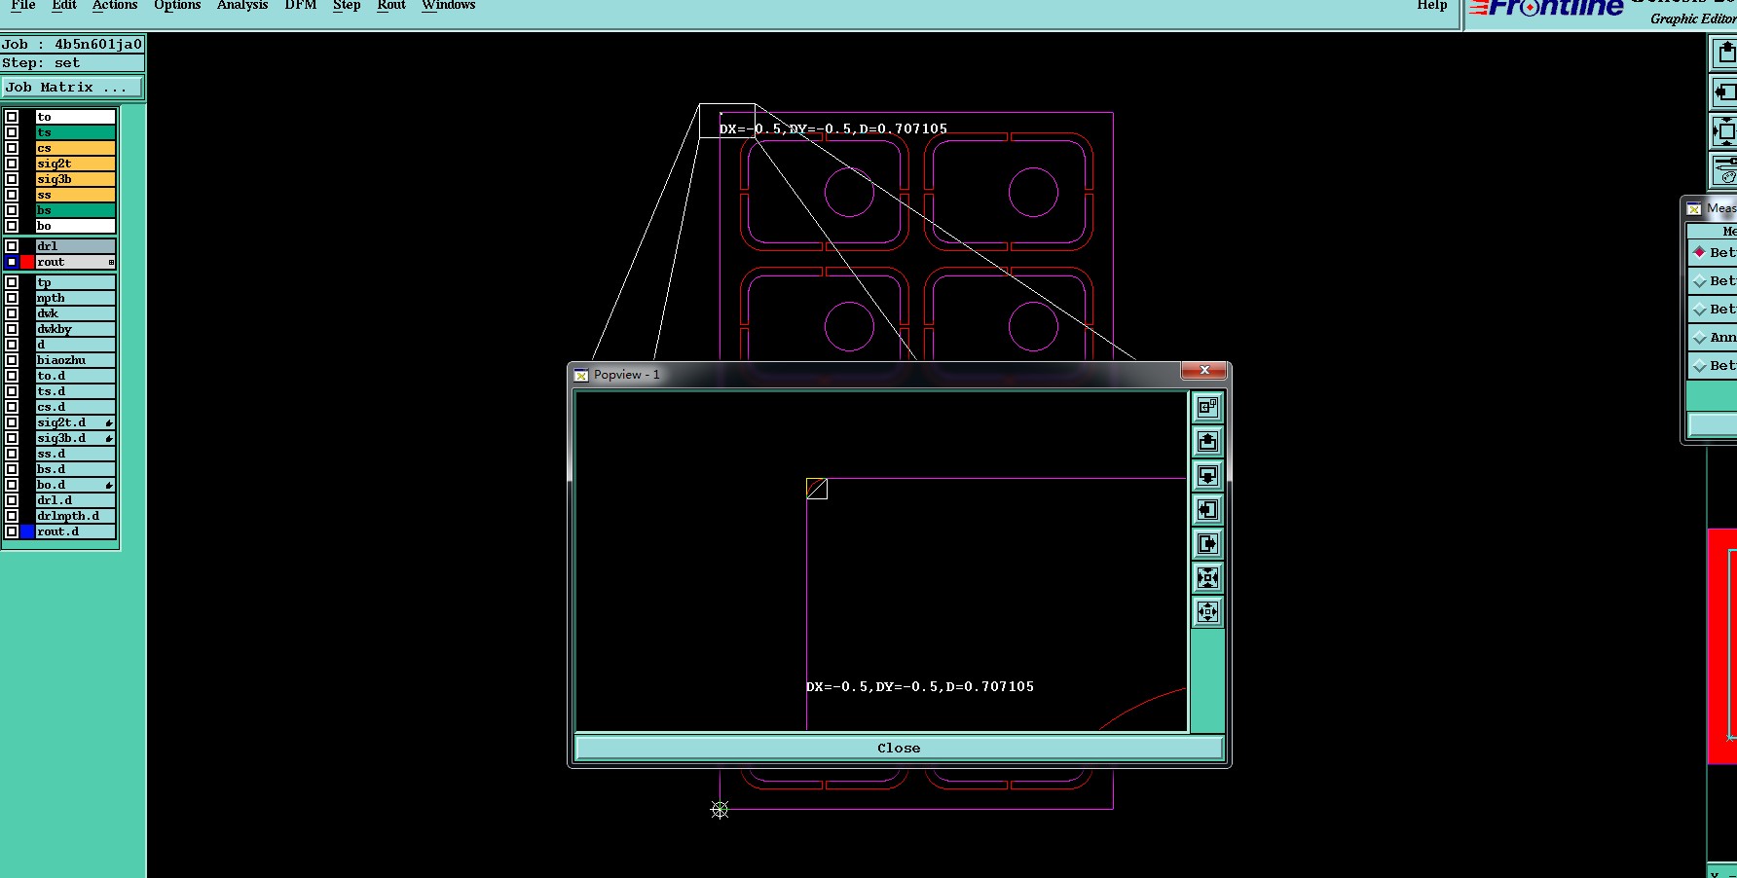Click the pan-up icon in the right toolbar
Screen dimensions: 1737x878
(1724, 53)
